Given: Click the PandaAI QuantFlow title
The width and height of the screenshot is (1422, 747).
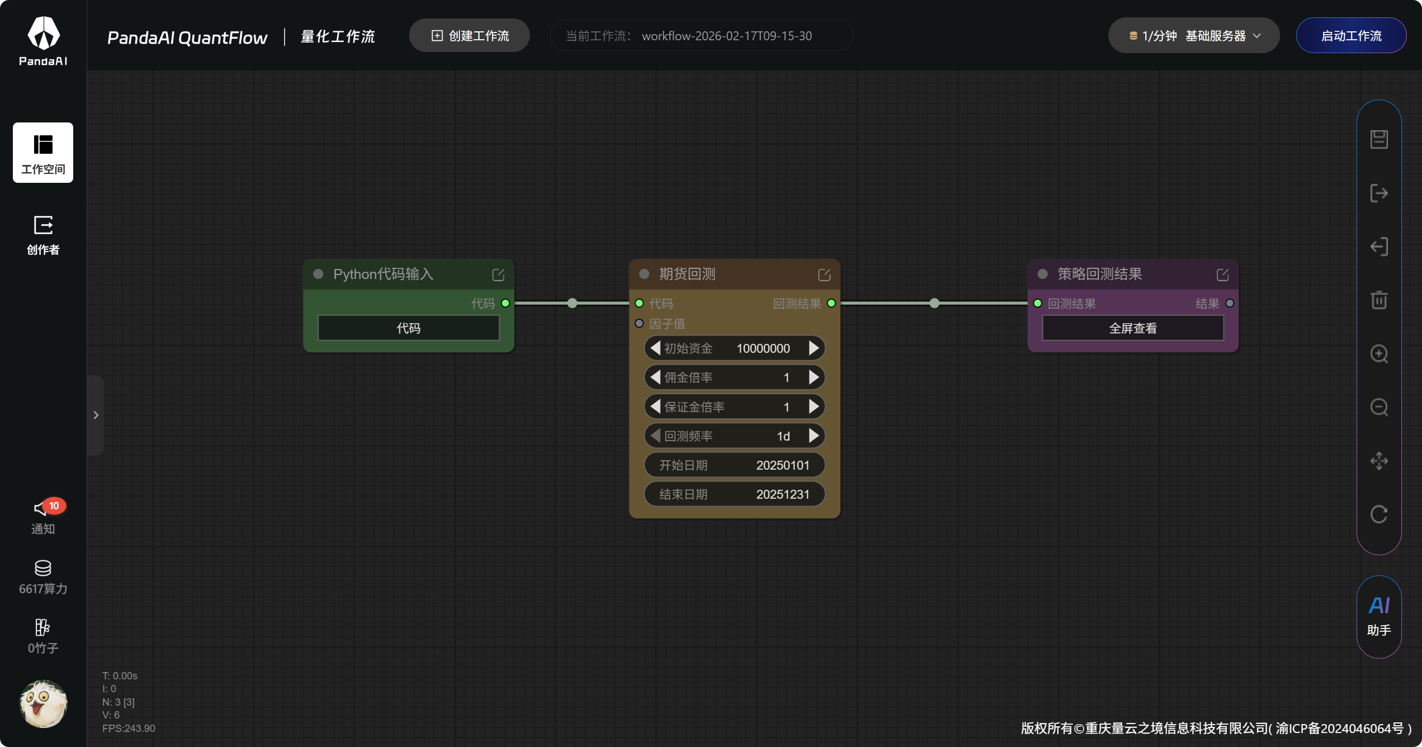Looking at the screenshot, I should tap(187, 37).
